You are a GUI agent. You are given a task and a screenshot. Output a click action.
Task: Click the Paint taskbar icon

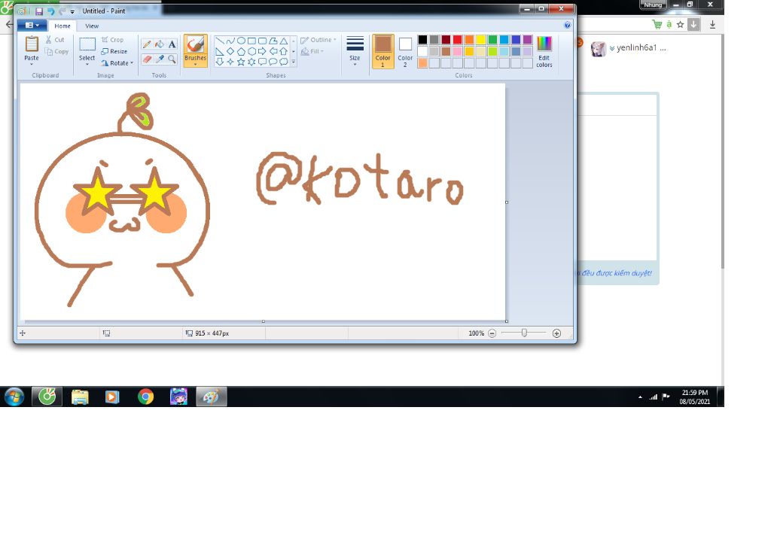(212, 397)
